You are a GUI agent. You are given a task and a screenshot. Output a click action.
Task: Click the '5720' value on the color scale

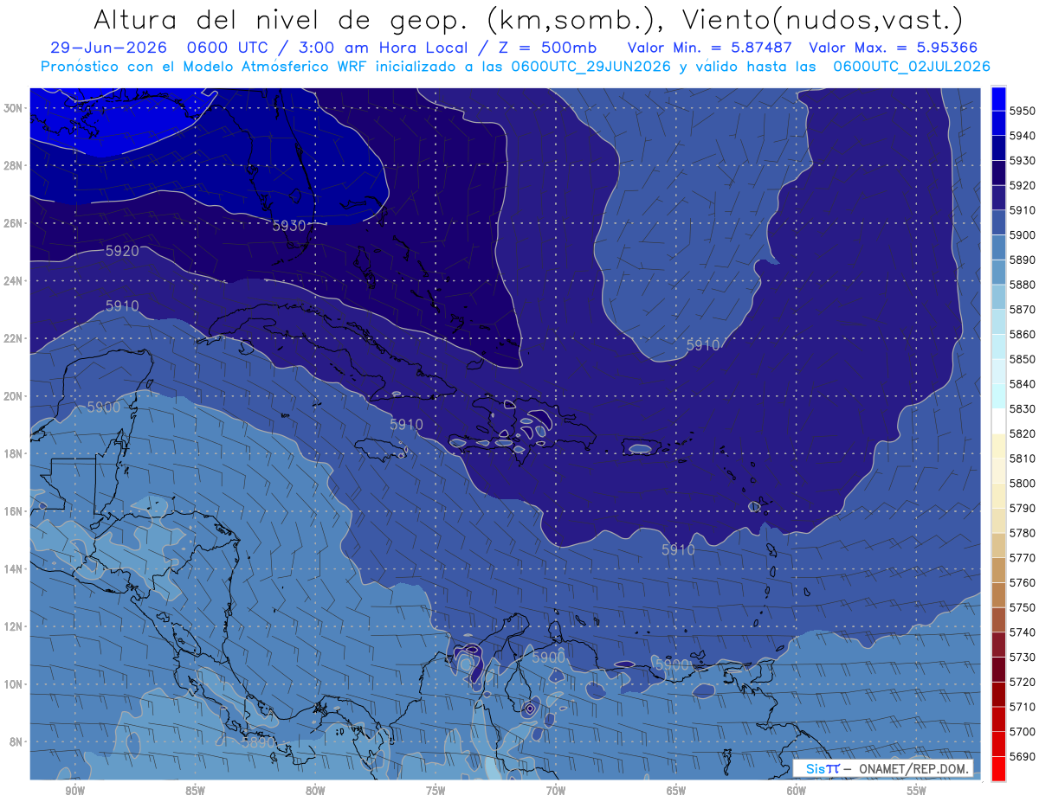[x=1023, y=682]
